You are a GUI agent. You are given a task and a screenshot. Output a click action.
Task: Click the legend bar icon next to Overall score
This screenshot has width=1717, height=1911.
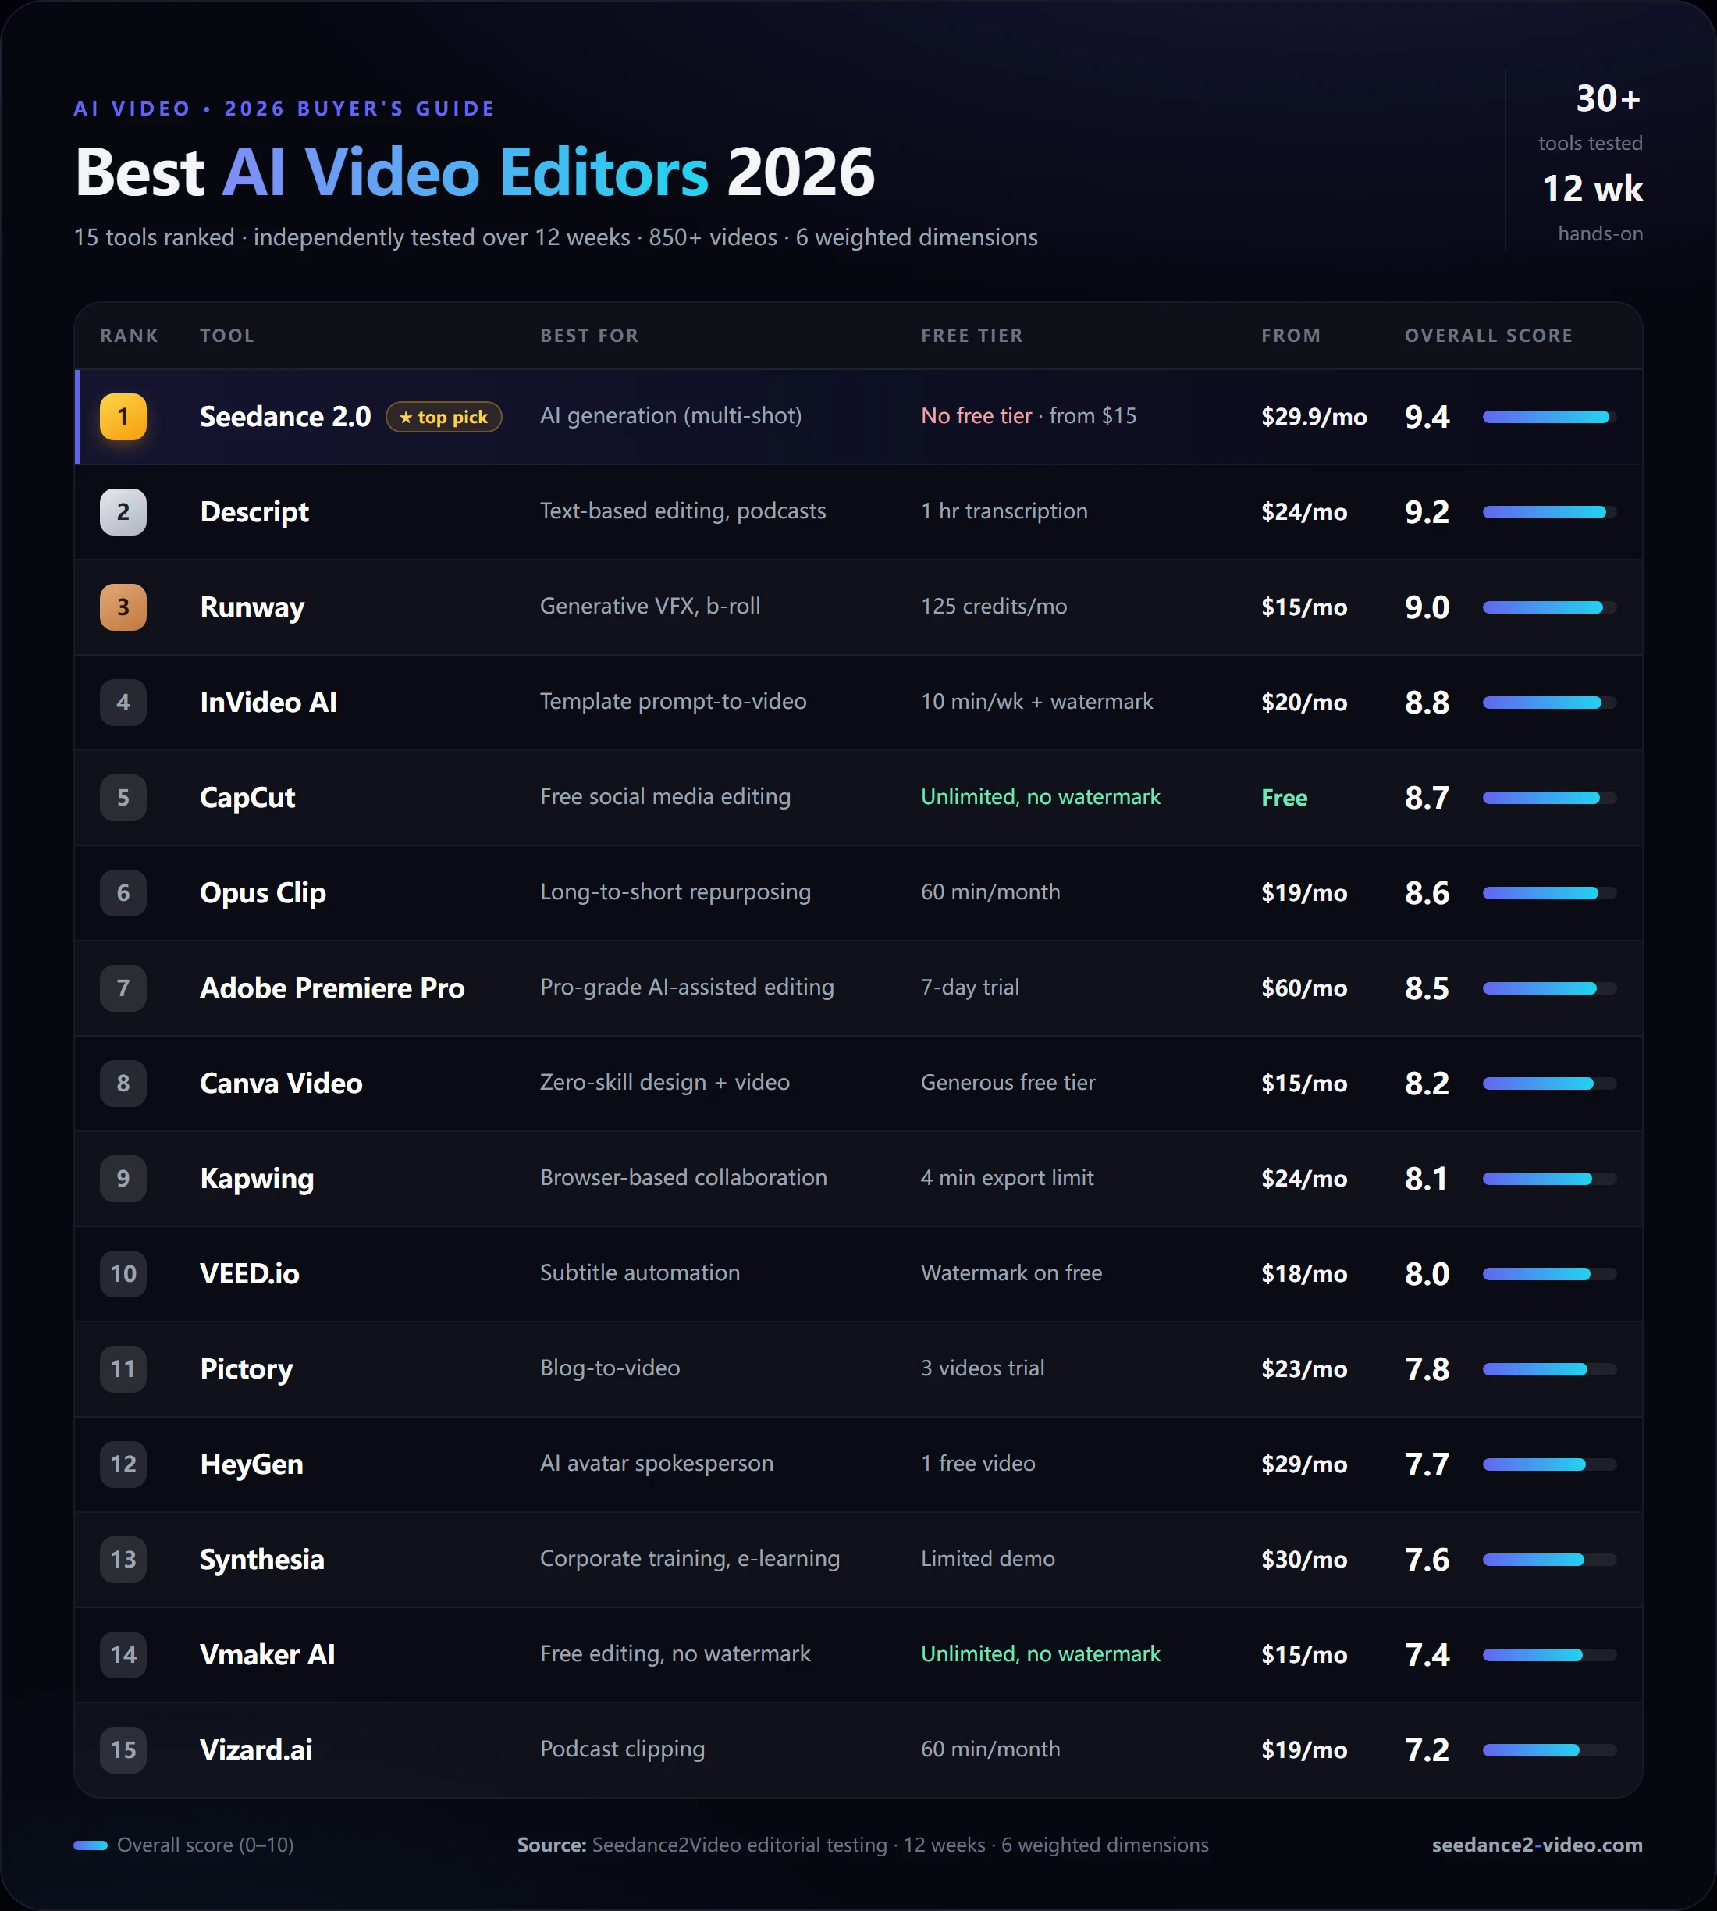point(91,1846)
